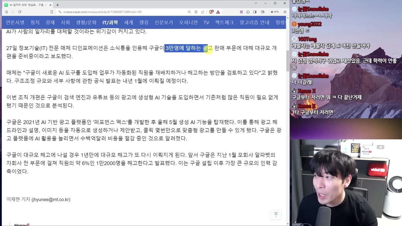Open the TV section
This screenshot has width=402, height=226.
[206, 22]
